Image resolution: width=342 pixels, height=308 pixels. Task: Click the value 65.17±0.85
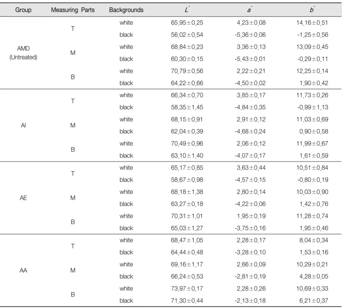(x=187, y=168)
